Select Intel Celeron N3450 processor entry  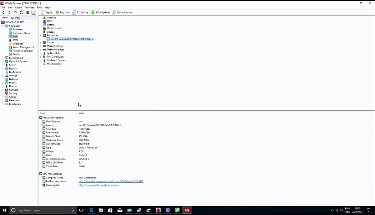point(72,39)
